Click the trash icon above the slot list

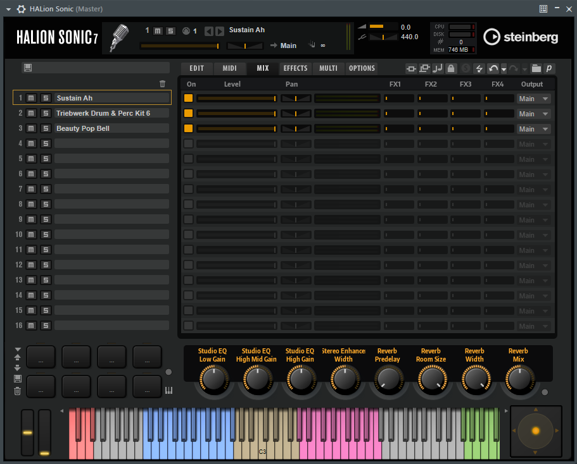[x=163, y=83]
